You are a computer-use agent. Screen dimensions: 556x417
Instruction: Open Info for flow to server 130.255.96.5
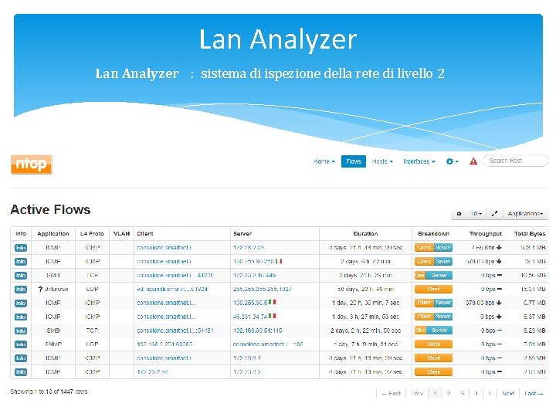coord(21,303)
